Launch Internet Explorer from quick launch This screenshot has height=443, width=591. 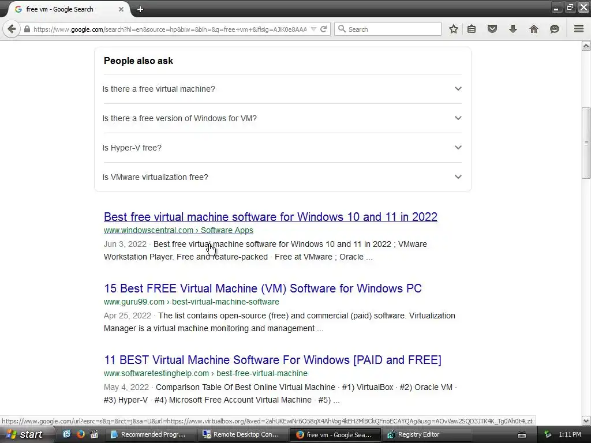pos(67,434)
